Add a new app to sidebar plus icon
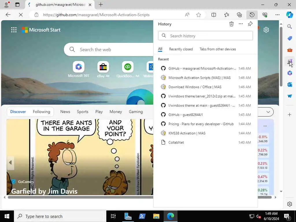 point(290,114)
